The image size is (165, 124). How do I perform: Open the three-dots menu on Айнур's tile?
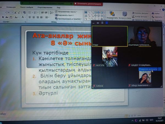160,69
